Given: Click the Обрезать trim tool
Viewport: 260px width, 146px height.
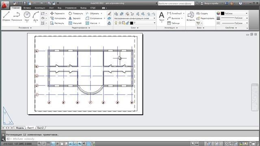Looking at the screenshot, I should point(92,13).
